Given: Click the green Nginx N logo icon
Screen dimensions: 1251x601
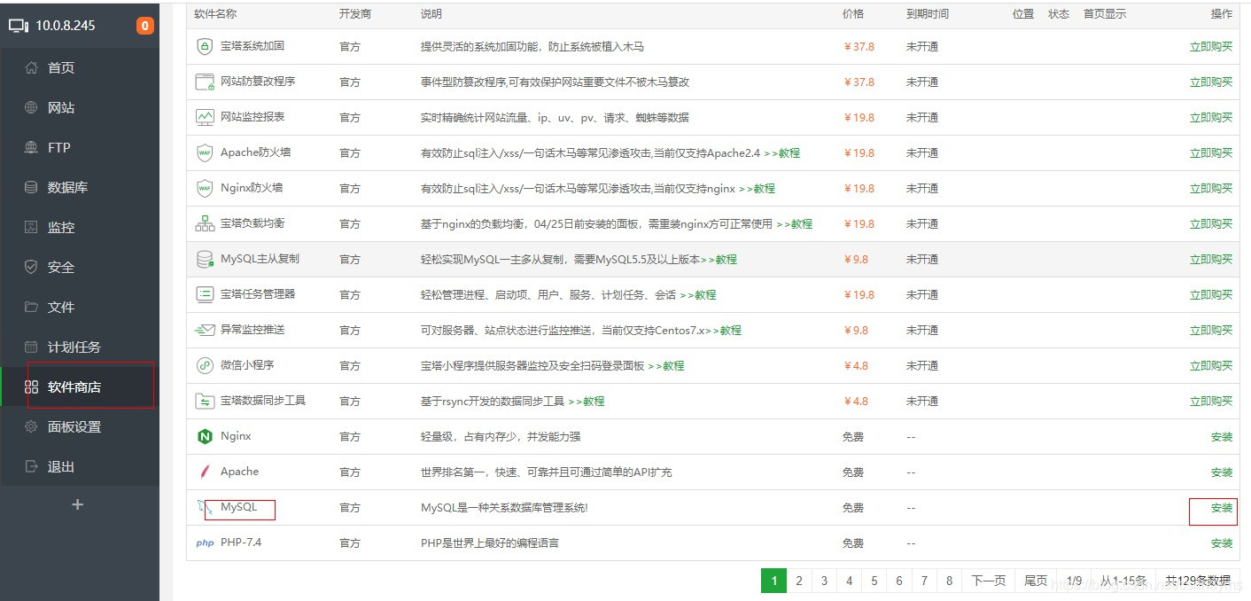Looking at the screenshot, I should point(205,436).
